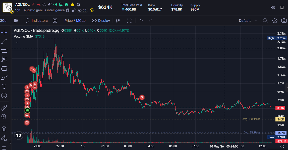Select the XABCD pattern tool
288x150 pixels.
(x=4, y=59)
